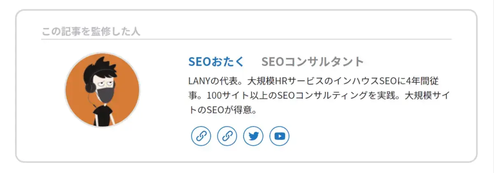Click the first chain link icon

point(201,136)
